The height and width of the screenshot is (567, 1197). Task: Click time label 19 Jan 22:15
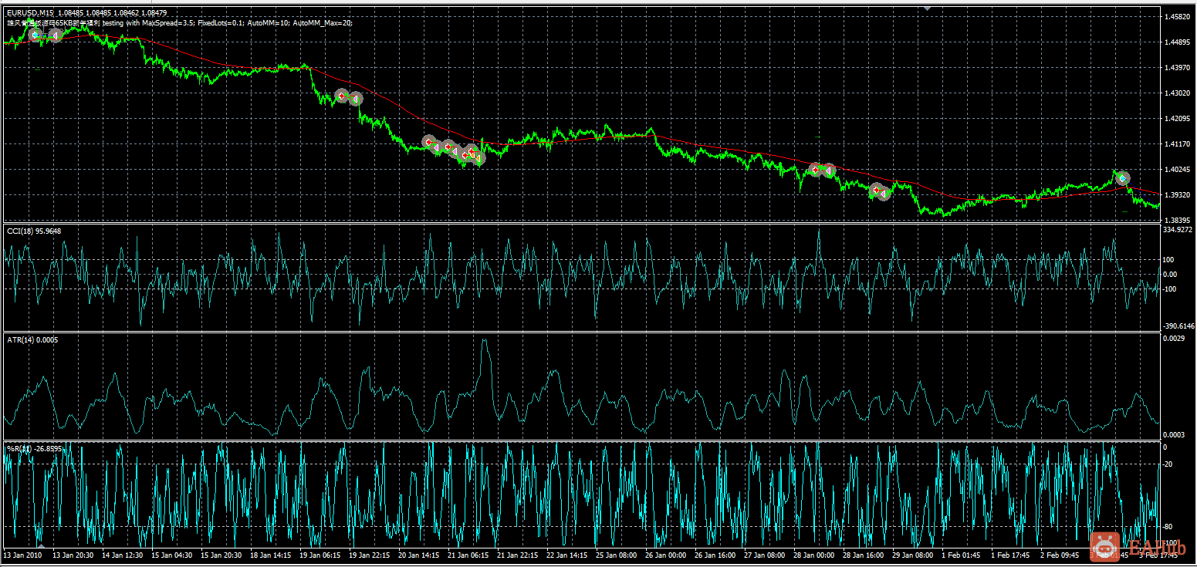[369, 555]
